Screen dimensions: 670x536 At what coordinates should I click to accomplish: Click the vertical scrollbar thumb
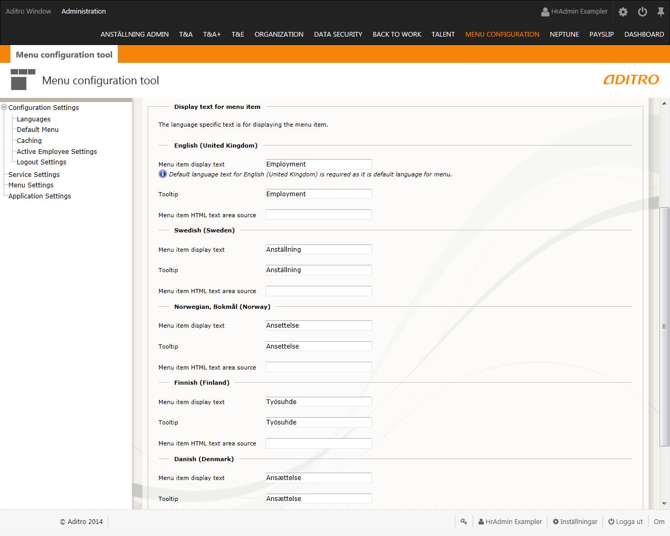[x=664, y=327]
